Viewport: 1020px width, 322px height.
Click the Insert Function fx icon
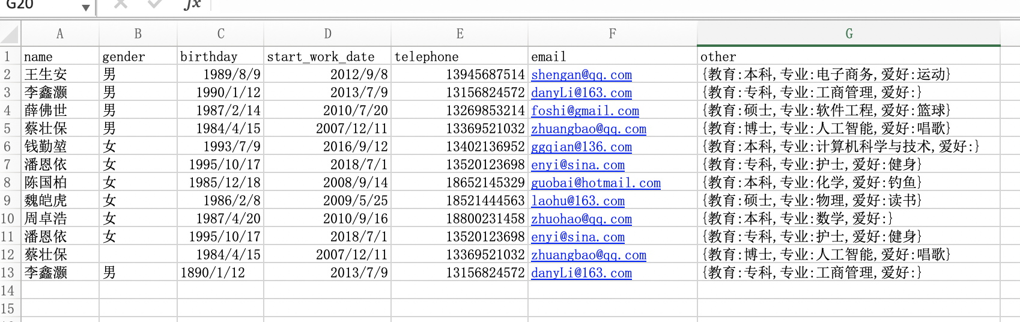coord(192,5)
